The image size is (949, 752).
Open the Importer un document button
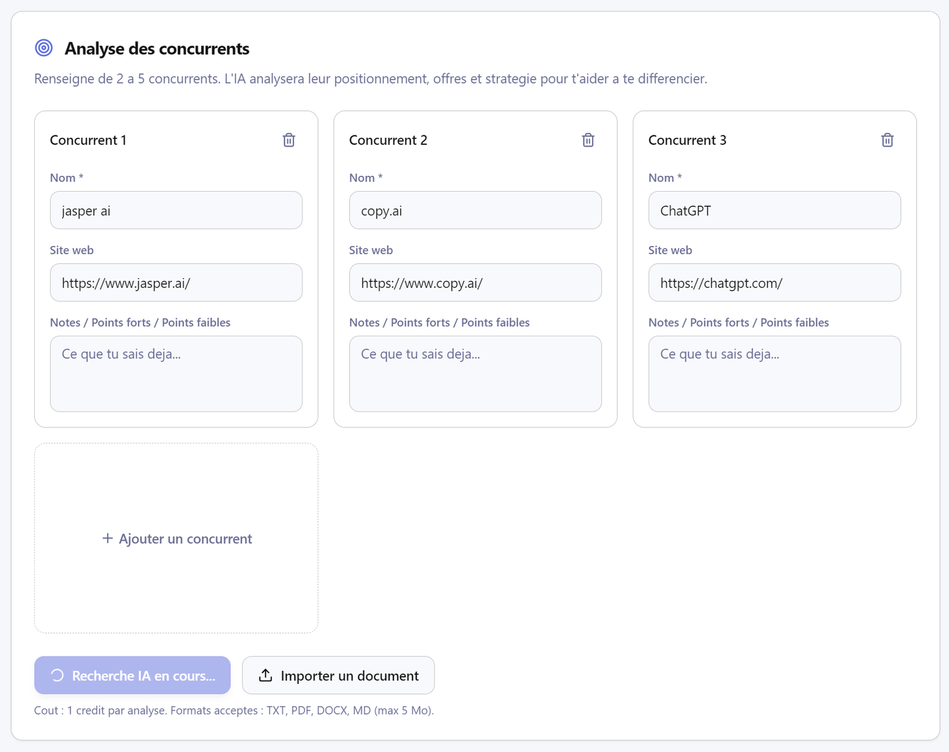(338, 675)
